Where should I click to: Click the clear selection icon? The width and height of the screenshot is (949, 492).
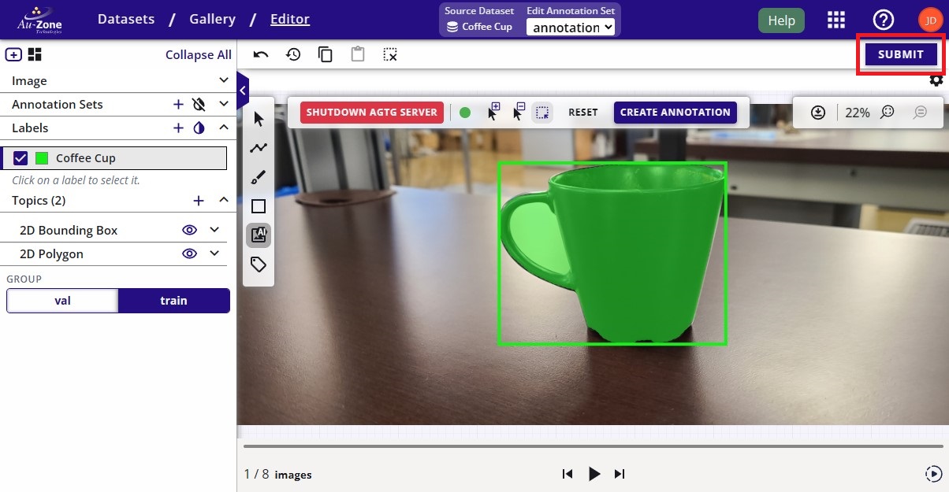[x=390, y=54]
